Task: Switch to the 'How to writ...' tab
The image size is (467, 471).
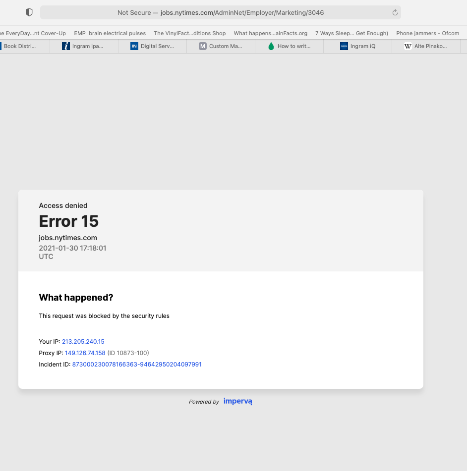Action: coord(290,46)
